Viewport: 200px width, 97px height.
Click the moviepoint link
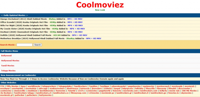point(18,88)
